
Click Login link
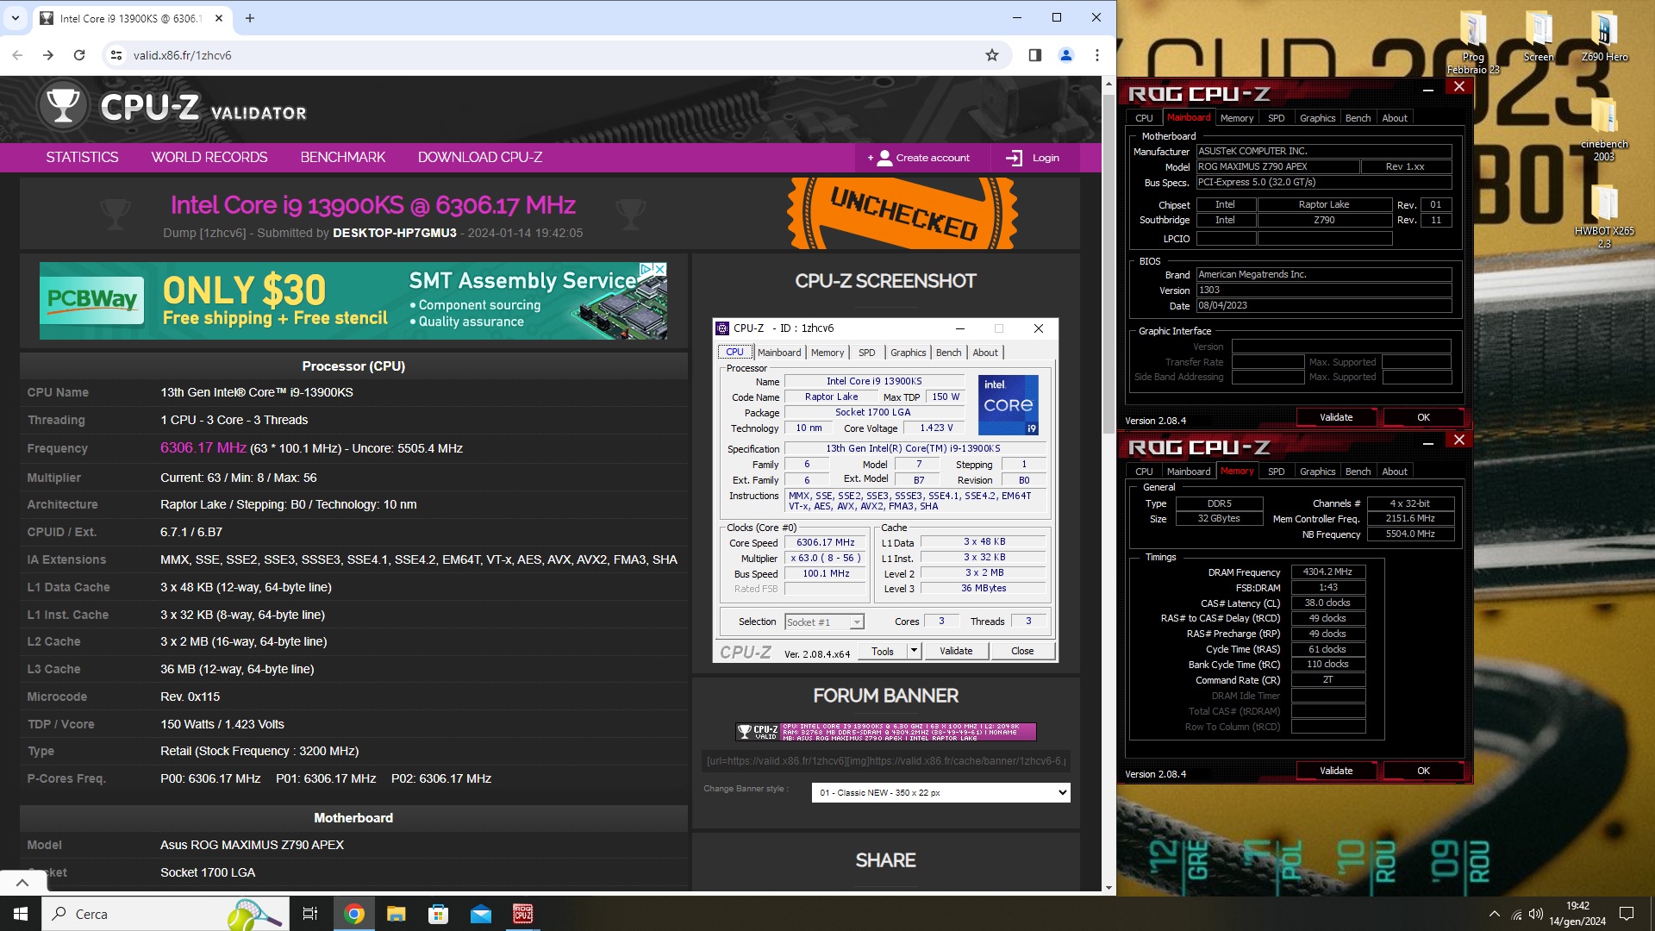1033,158
